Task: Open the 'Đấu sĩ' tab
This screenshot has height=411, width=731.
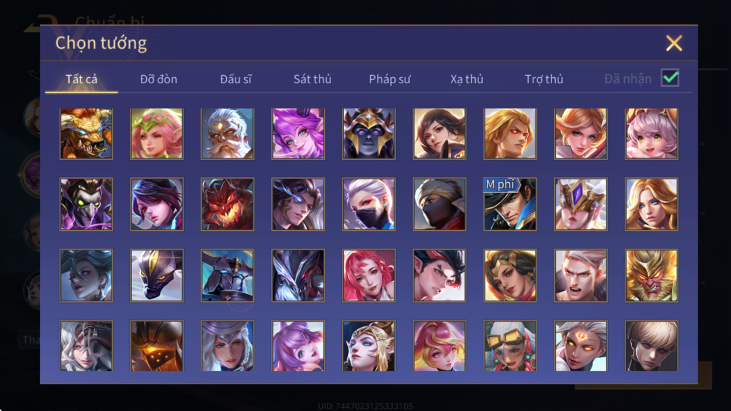Action: point(236,79)
